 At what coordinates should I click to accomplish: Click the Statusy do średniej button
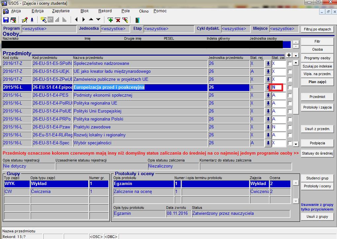tap(317, 153)
